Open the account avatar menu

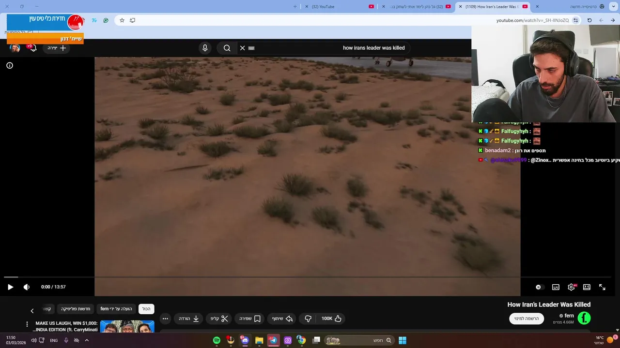point(15,48)
